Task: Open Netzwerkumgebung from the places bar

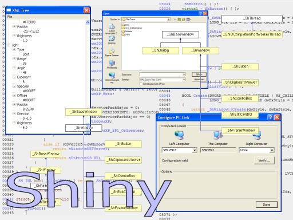Action: 112,78
